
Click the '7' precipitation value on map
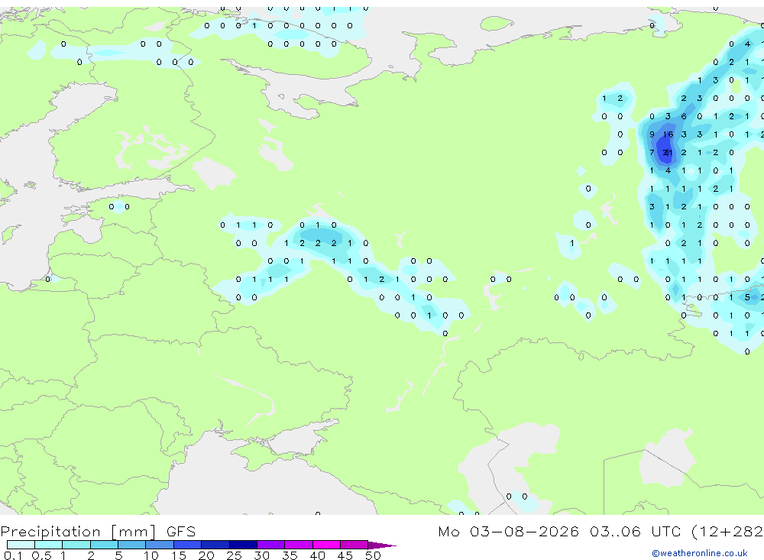[x=652, y=153]
